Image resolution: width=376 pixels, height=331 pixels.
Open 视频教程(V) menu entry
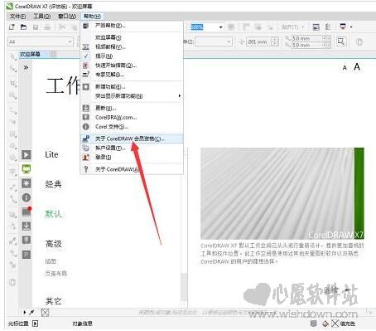coord(132,46)
